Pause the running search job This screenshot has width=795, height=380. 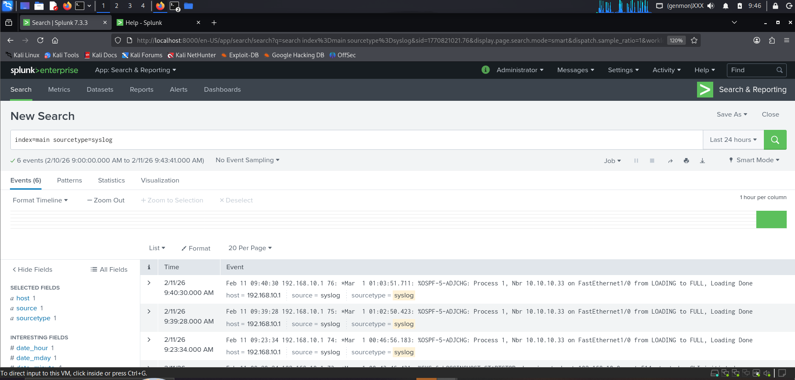[x=636, y=161]
